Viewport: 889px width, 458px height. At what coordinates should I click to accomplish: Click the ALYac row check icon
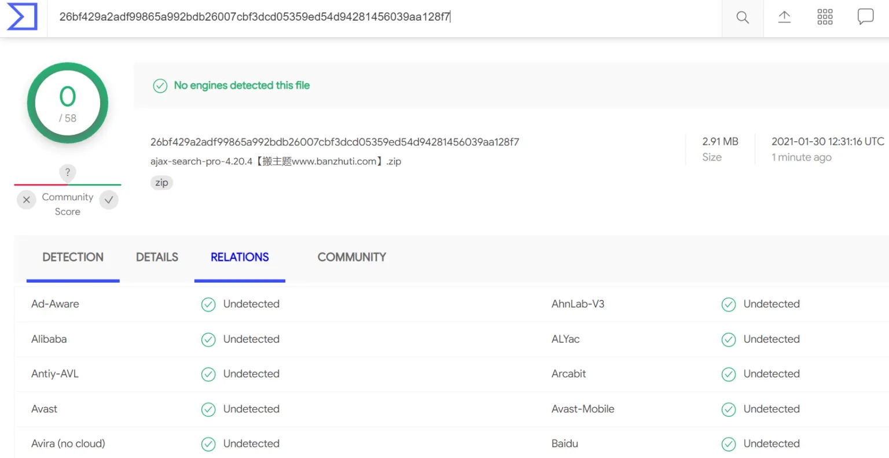[729, 339]
